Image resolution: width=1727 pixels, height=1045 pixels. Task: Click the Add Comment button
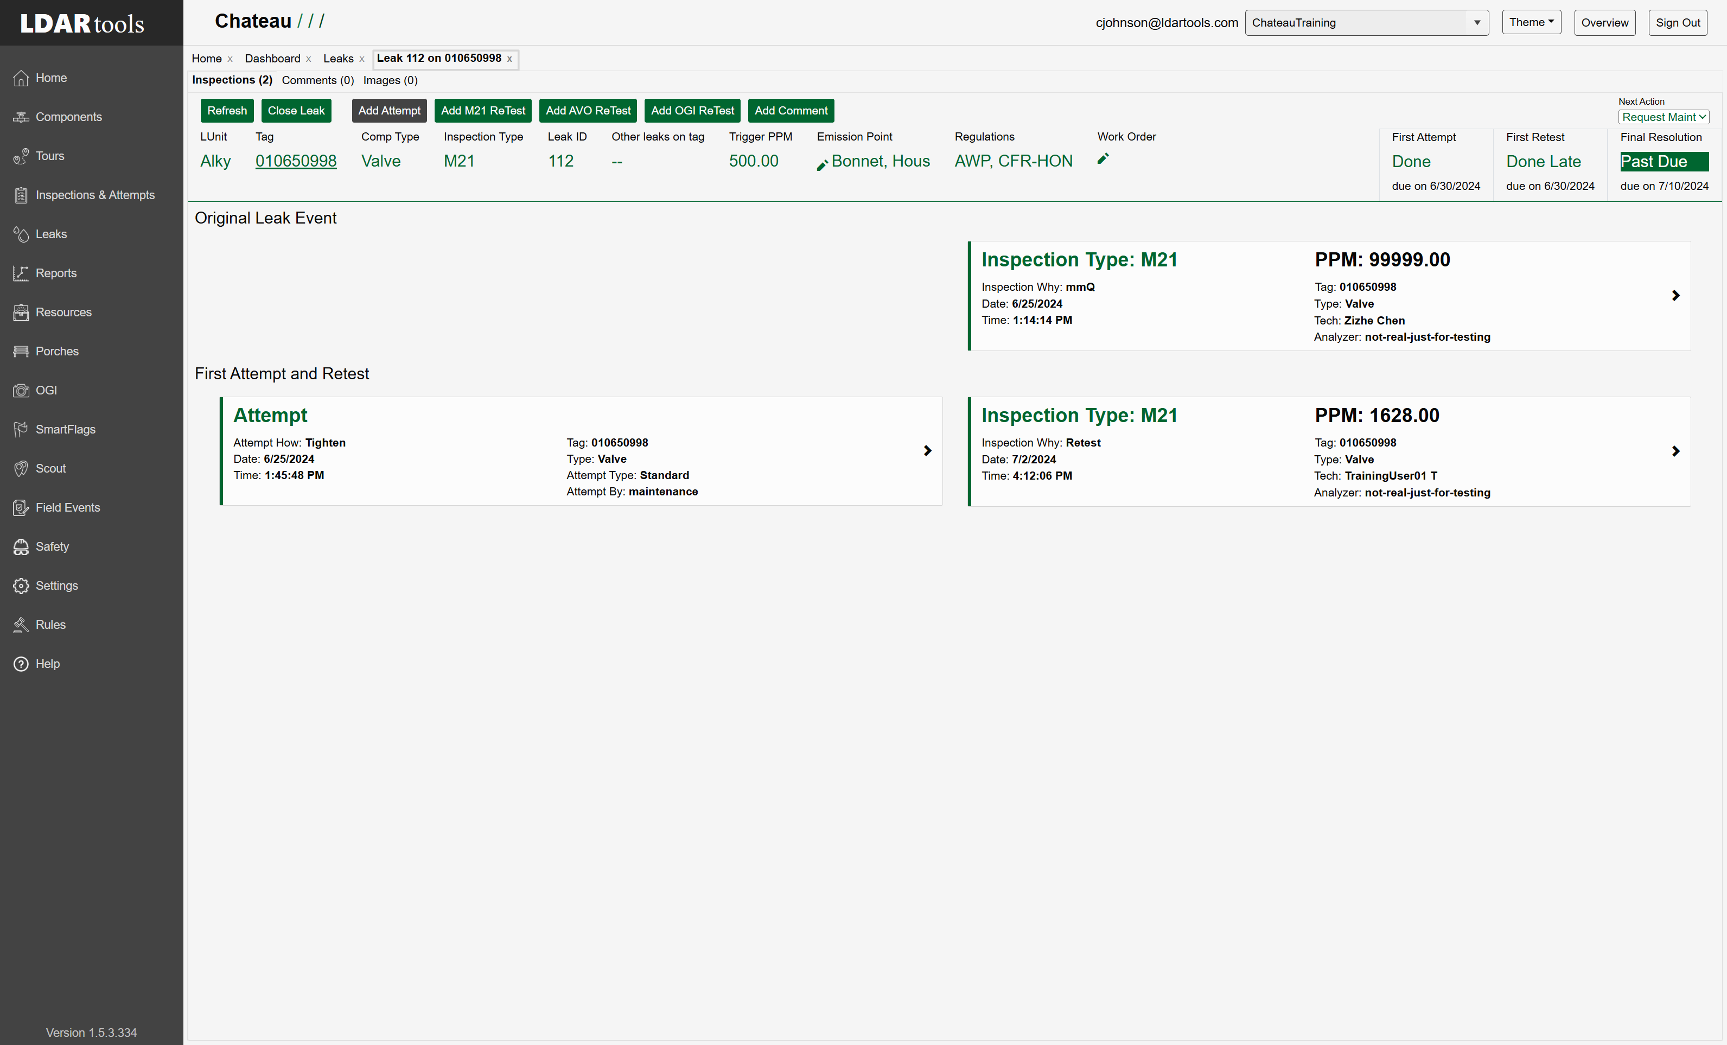(791, 111)
